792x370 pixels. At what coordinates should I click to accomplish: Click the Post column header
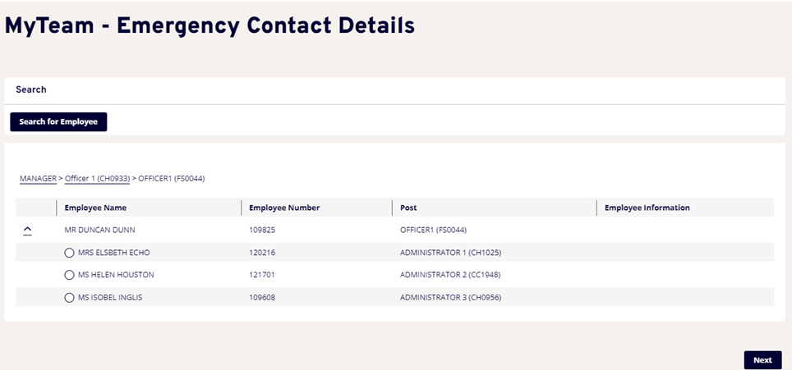(x=408, y=208)
